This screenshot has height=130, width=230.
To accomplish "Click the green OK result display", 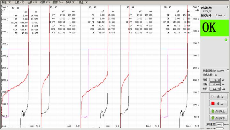I will point(213,28).
